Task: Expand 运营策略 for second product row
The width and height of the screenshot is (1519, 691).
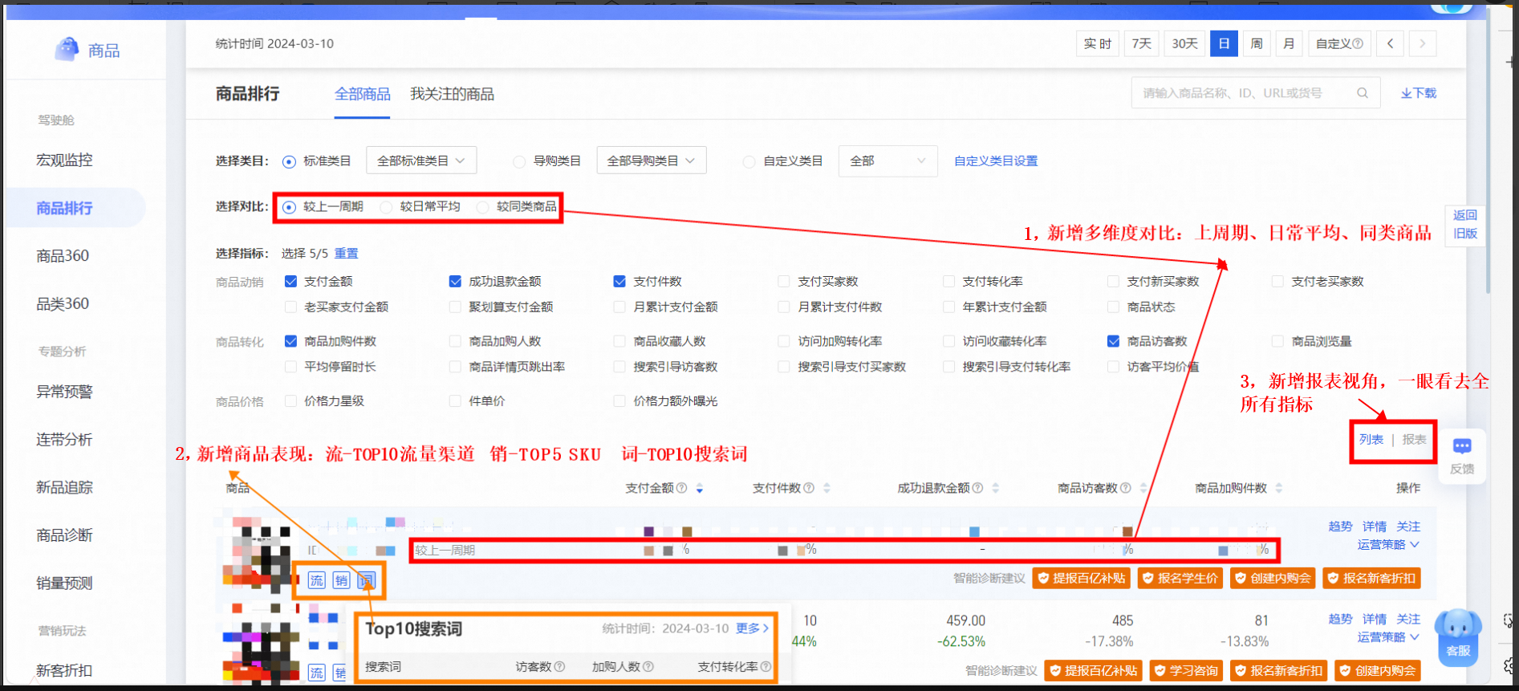Action: pyautogui.click(x=1389, y=637)
